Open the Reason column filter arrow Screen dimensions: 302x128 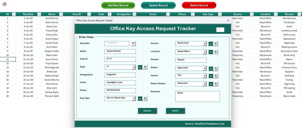(299, 14)
